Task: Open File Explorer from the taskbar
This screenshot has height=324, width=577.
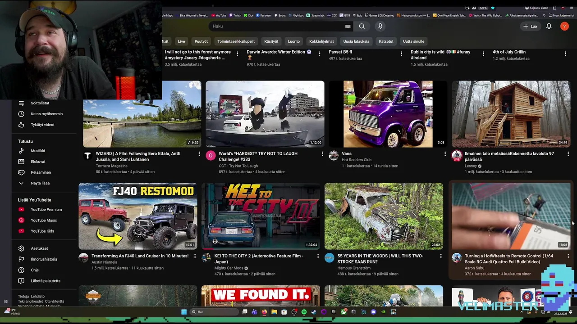Action: pos(274,312)
